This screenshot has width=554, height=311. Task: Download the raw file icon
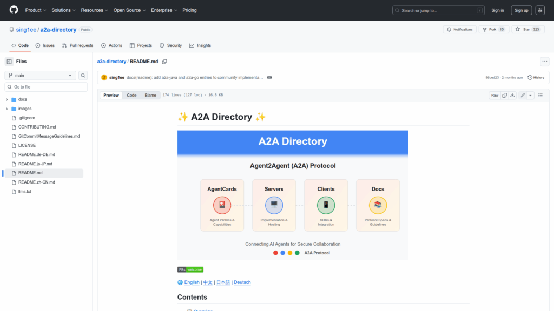[512, 95]
